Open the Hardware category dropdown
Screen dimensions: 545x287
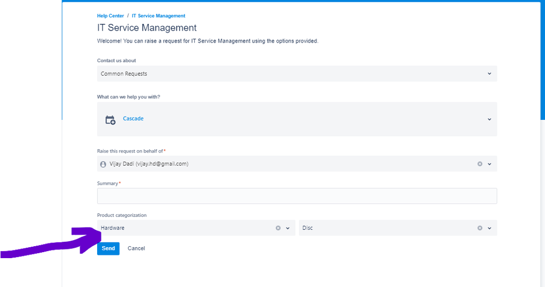196,228
